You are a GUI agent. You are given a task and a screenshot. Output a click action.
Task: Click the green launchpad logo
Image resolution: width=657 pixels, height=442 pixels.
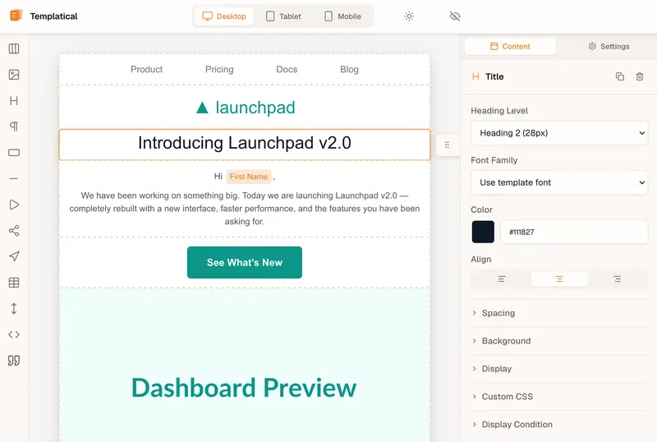[246, 108]
